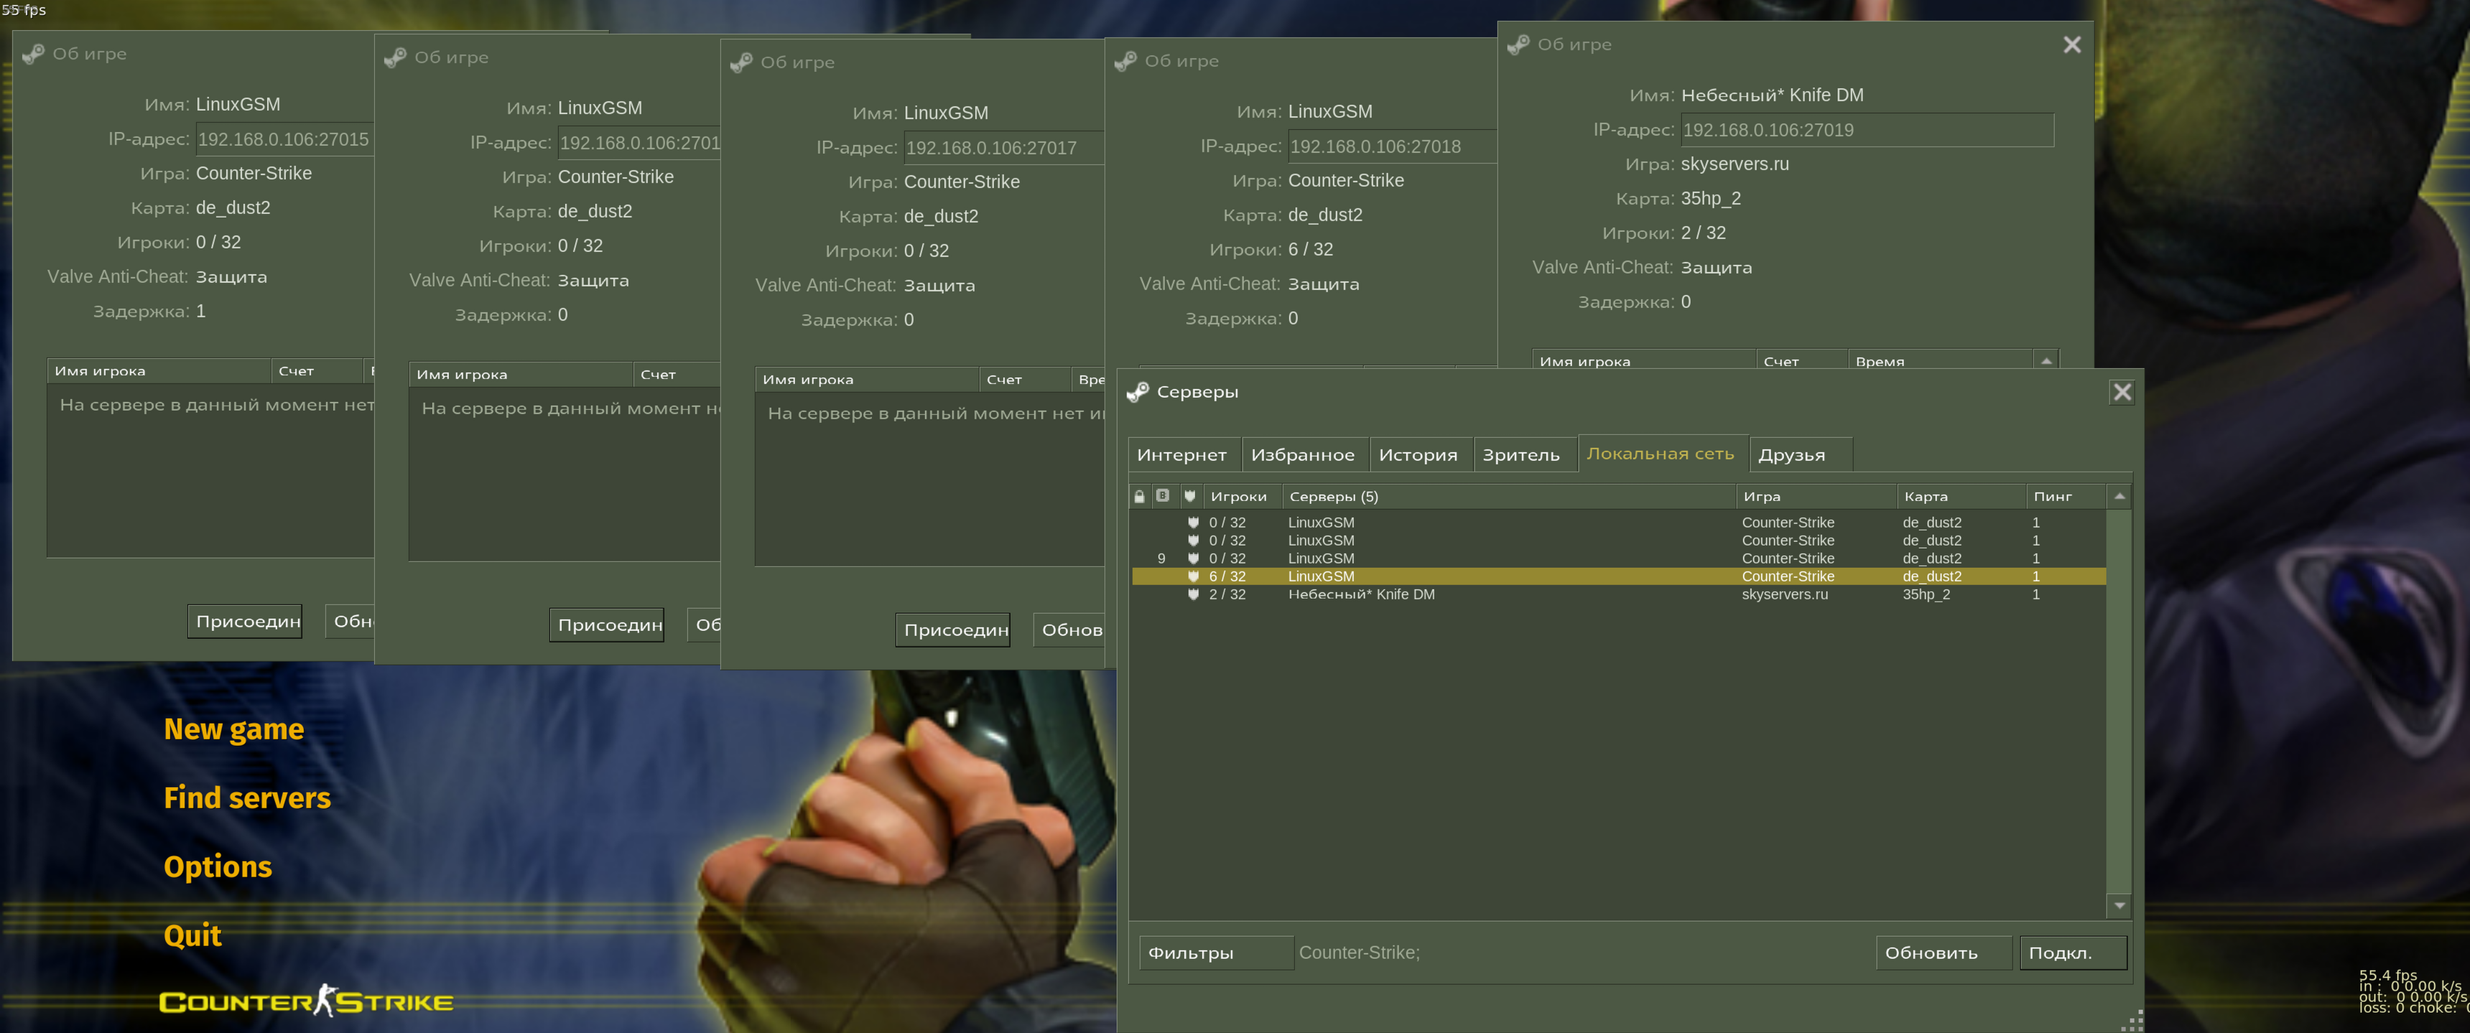Click the player list scroll-up arrow in Knife DM dialog
The width and height of the screenshot is (2470, 1033).
pyautogui.click(x=2046, y=361)
